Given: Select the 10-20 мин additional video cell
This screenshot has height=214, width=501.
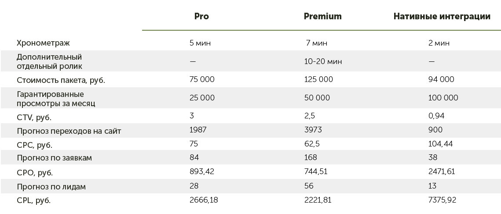Looking at the screenshot, I should tap(323, 62).
